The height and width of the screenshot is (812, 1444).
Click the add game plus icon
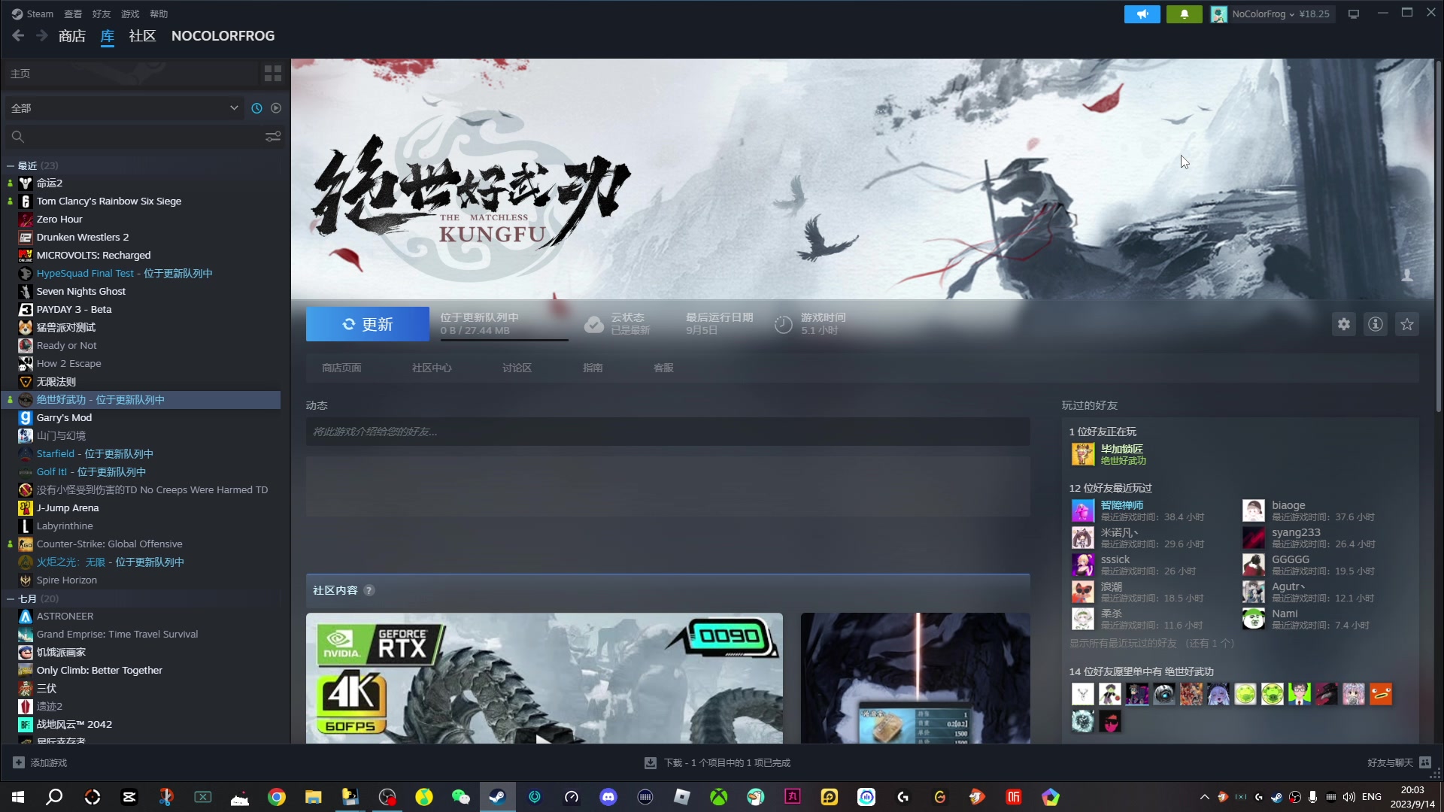tap(19, 762)
